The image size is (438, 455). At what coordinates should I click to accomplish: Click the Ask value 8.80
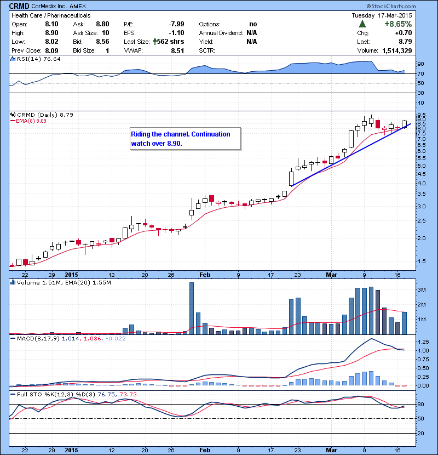(102, 24)
